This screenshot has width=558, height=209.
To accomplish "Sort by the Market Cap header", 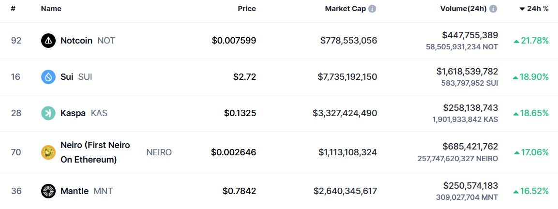I will 345,9.
